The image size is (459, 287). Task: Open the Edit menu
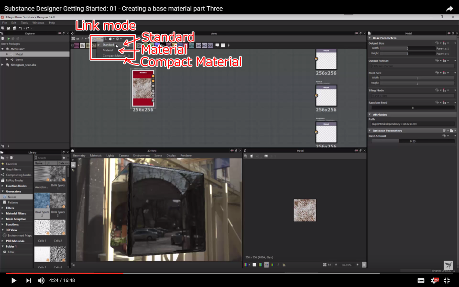[14, 22]
